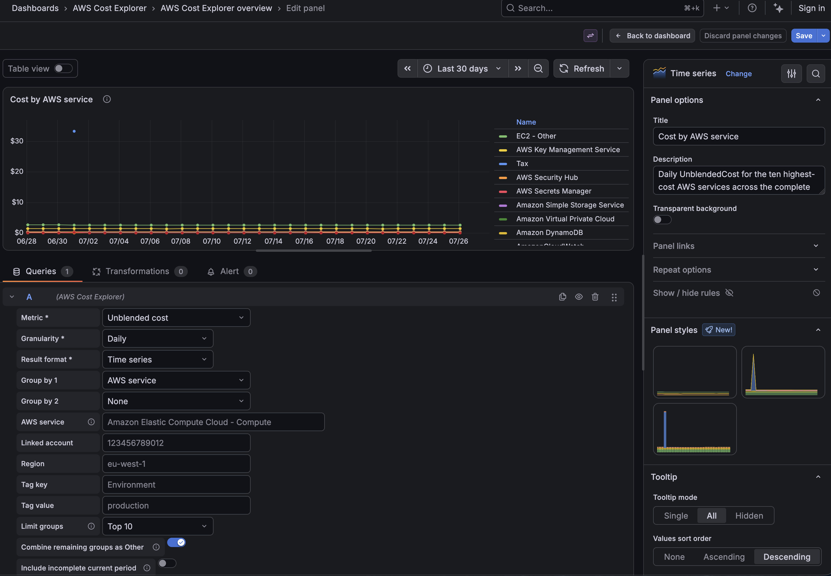This screenshot has height=576, width=831.
Task: Expand Panel links section
Action: pos(739,246)
